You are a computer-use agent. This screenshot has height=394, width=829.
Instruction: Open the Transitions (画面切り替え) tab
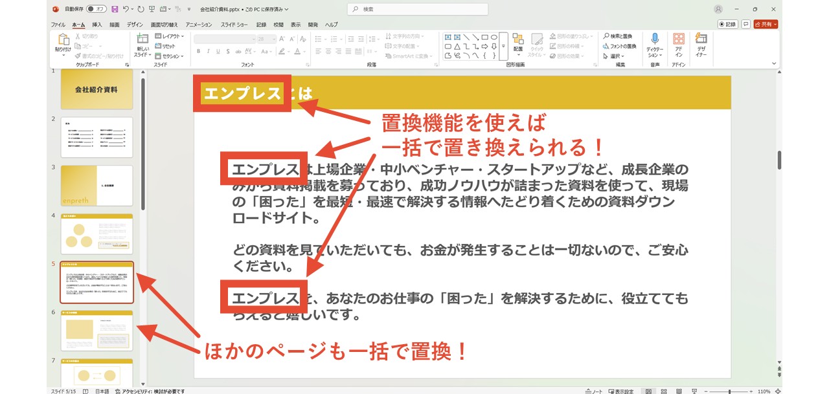click(165, 24)
